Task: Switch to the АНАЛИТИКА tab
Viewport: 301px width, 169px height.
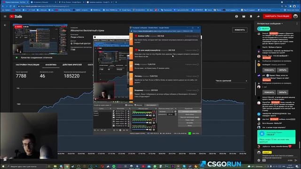Action: pos(51,65)
